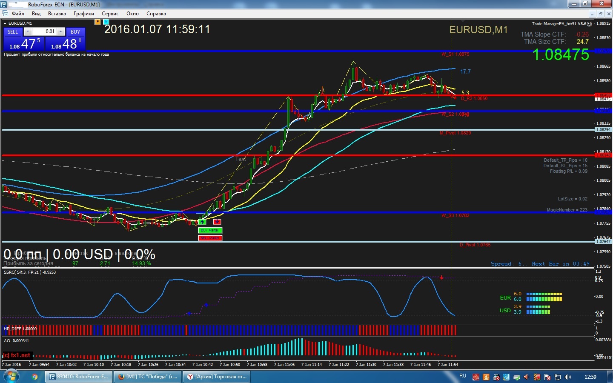Click the green up-arrow button on chart
The image size is (613, 383).
tap(202, 222)
